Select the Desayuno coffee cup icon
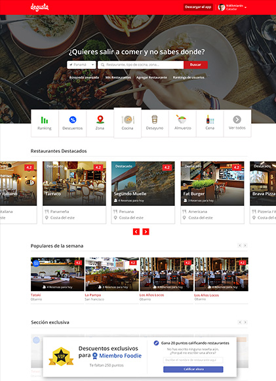The width and height of the screenshot is (276, 381). pyautogui.click(x=155, y=119)
